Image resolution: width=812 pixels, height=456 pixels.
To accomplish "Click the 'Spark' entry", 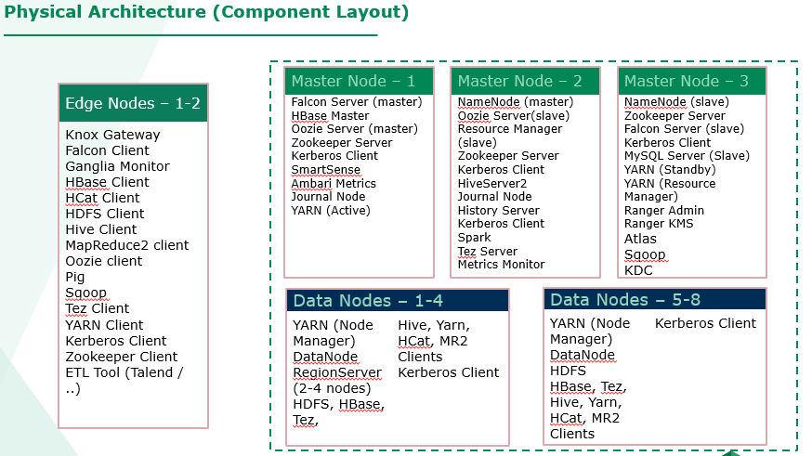I will (x=475, y=238).
